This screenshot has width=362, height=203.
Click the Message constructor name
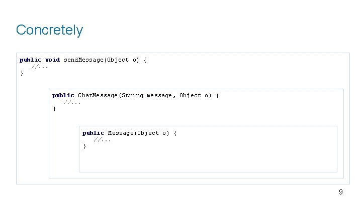click(x=121, y=133)
